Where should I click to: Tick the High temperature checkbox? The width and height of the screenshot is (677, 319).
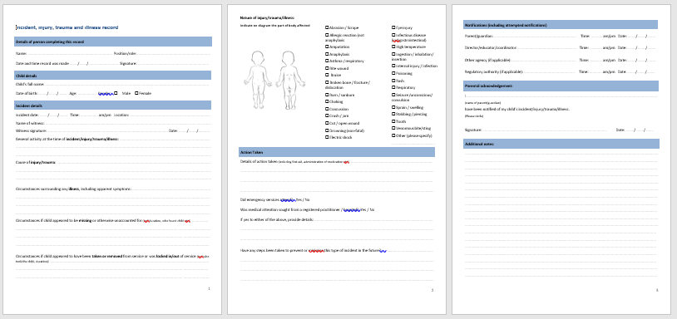(393, 47)
